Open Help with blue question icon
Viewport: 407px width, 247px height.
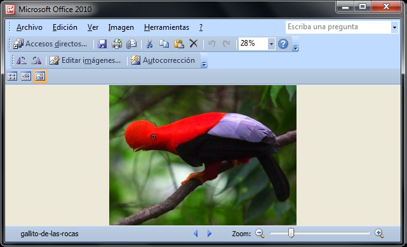click(x=283, y=44)
